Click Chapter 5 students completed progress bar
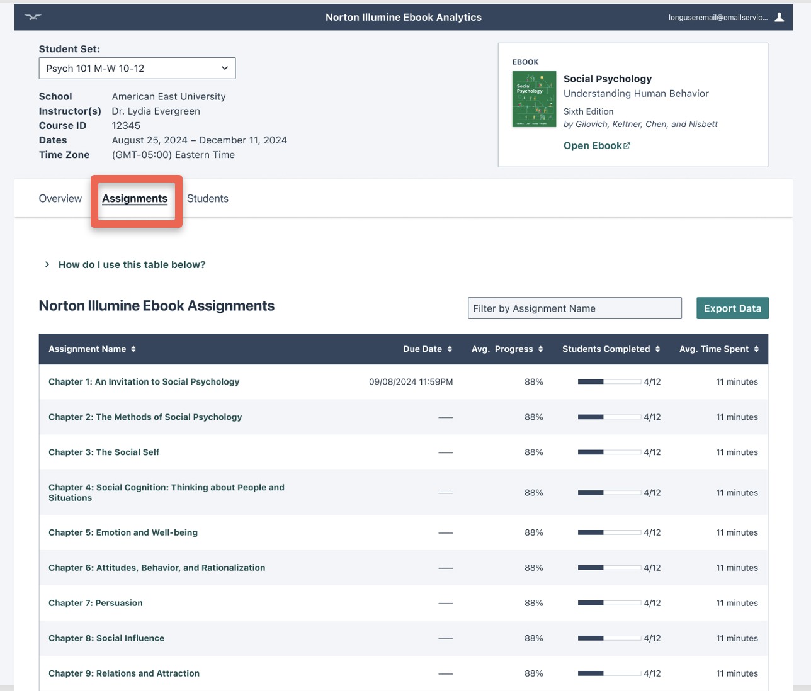The height and width of the screenshot is (691, 811). pos(610,533)
